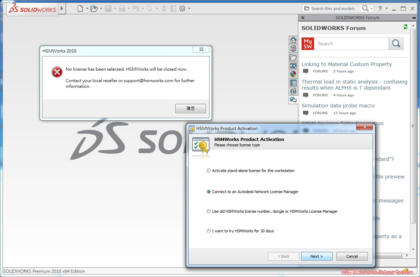The image size is (420, 277).
Task: Click the magnifier search icon in title bar
Action: pos(365,8)
